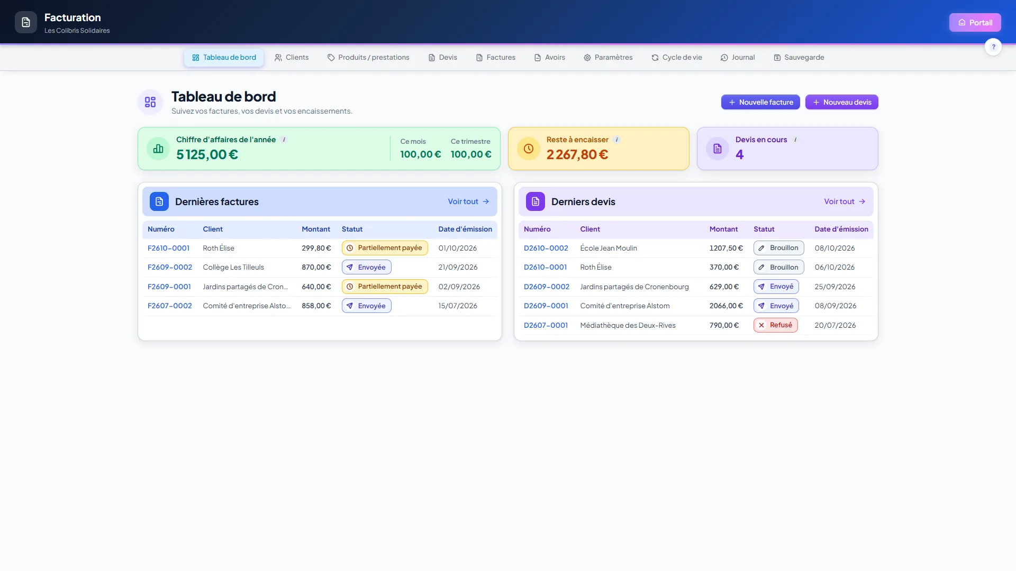Click the Portail button
Image resolution: width=1016 pixels, height=571 pixels.
(975, 22)
